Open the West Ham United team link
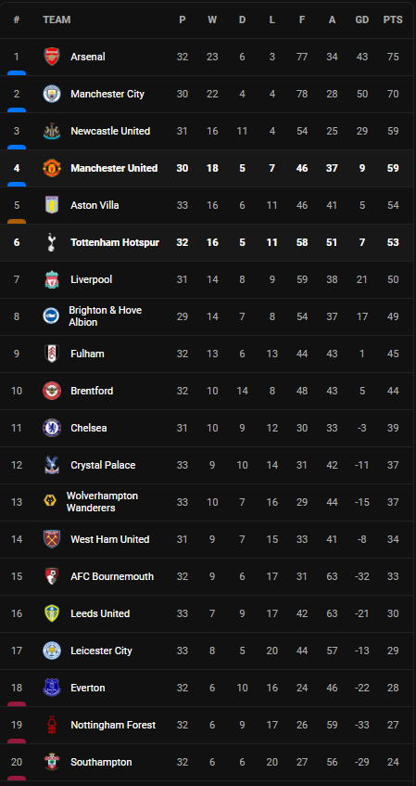This screenshot has width=416, height=786. (x=110, y=539)
